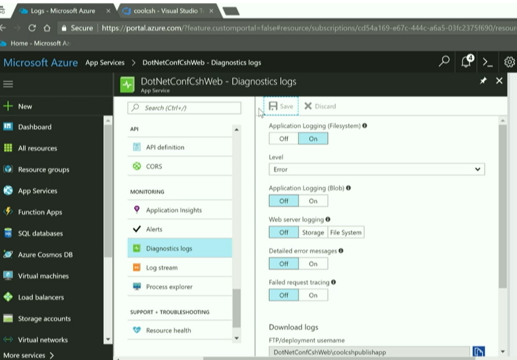517x360 pixels.
Task: Click the Azure Cosmos DB icon
Action: click(x=8, y=254)
